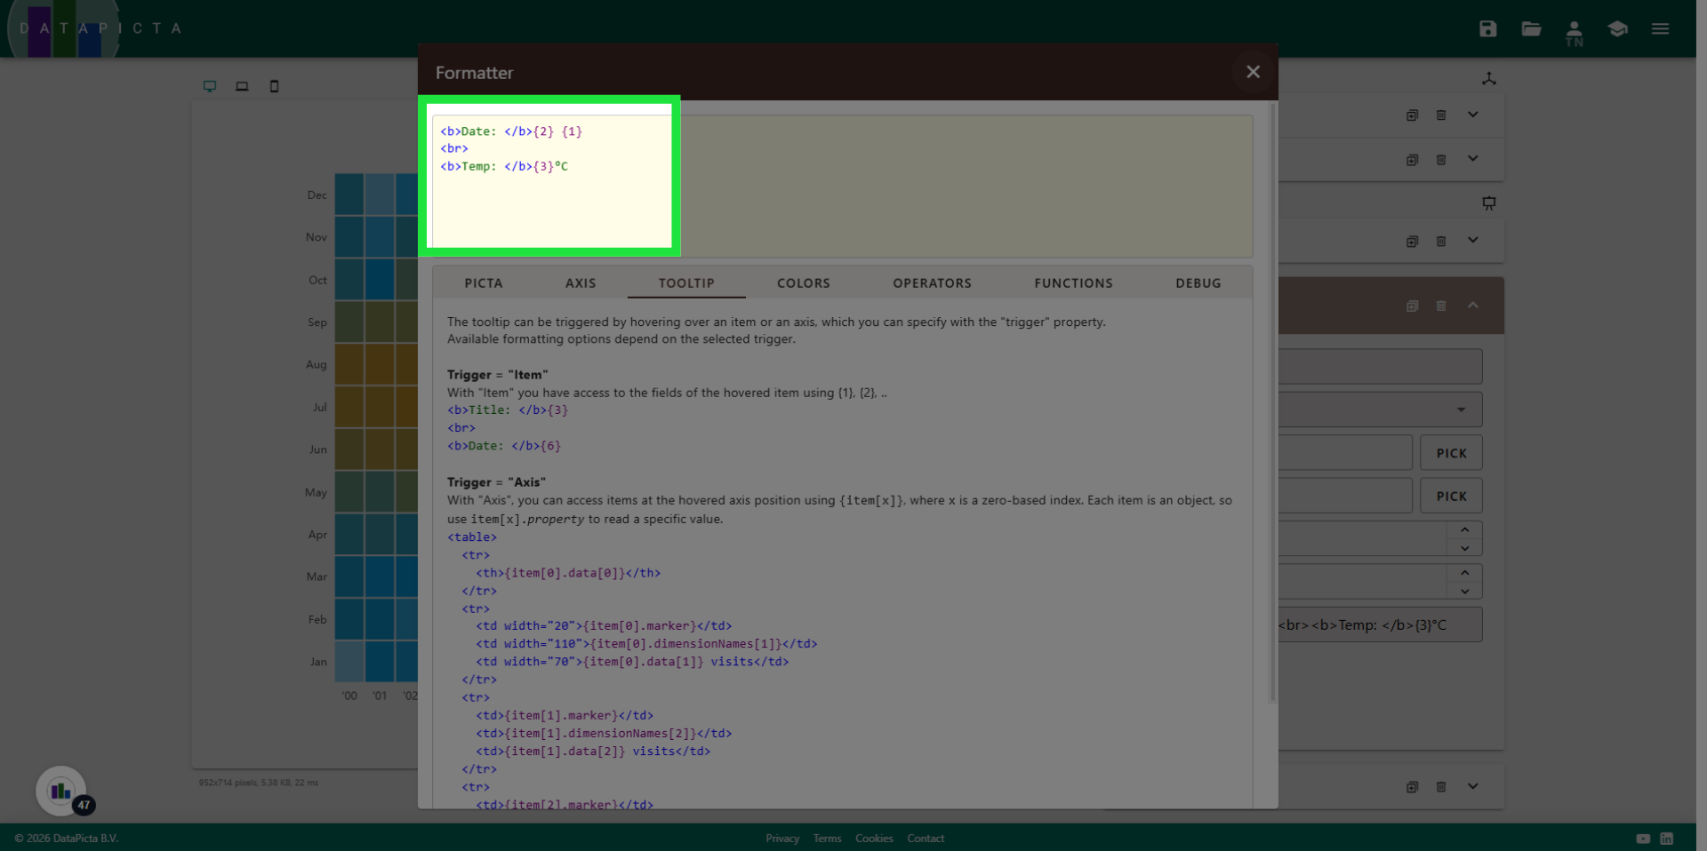Switch to the PICTA tab
The height and width of the screenshot is (851, 1707).
pyautogui.click(x=484, y=283)
